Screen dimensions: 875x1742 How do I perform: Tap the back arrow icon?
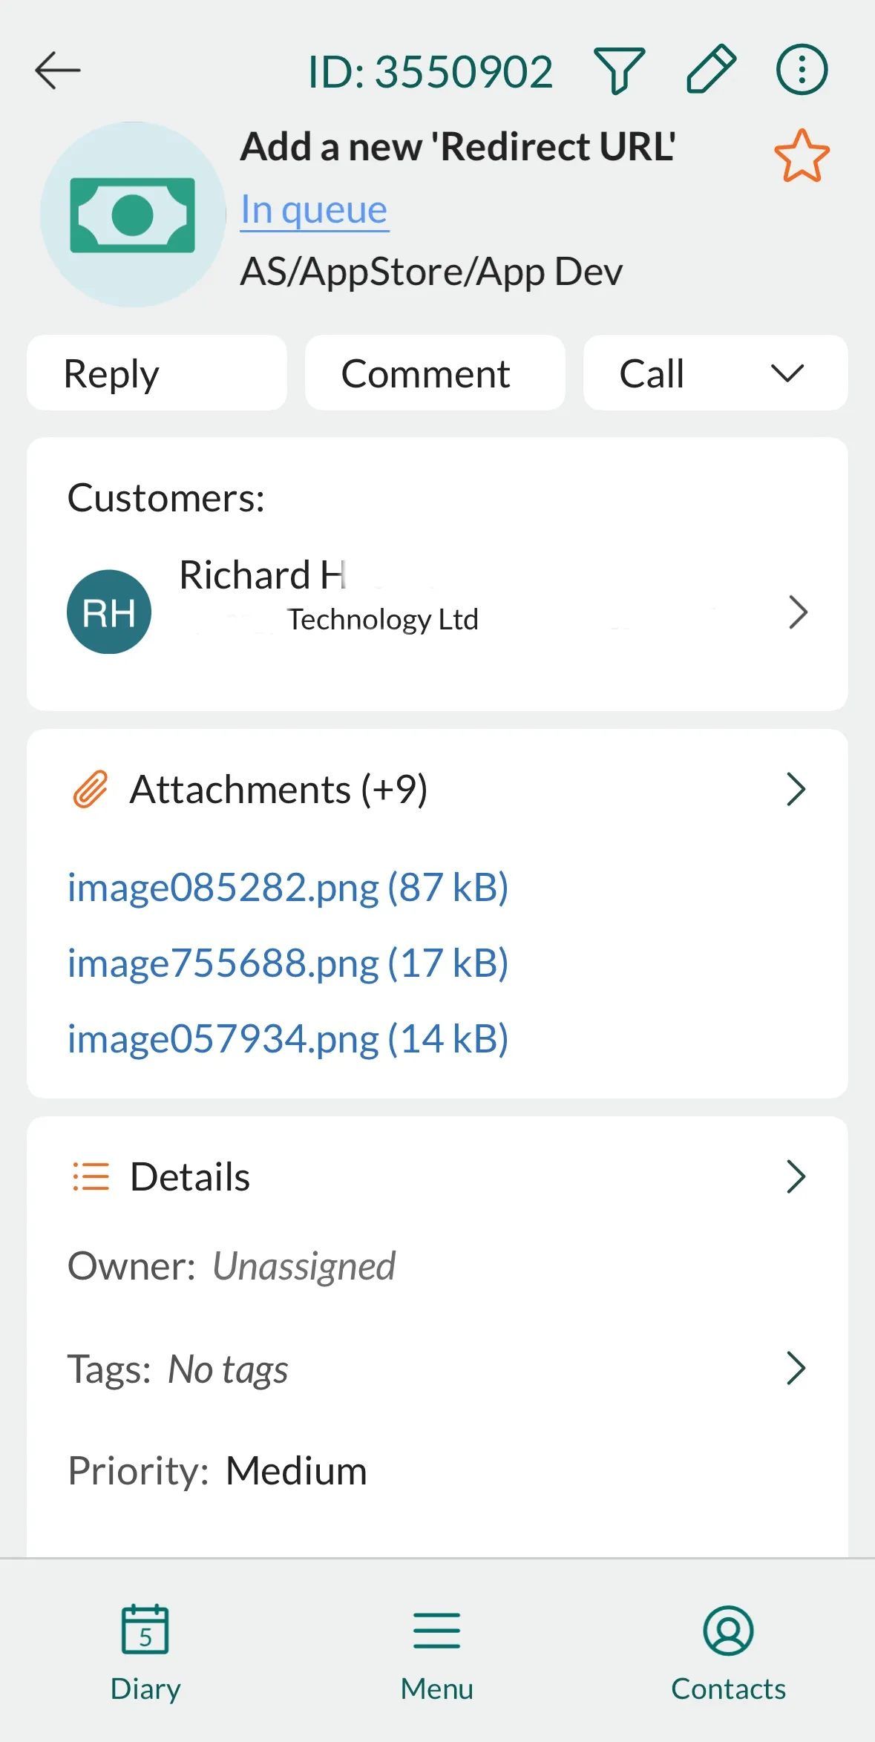pyautogui.click(x=58, y=71)
